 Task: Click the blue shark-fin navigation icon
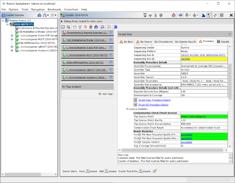tap(203, 15)
